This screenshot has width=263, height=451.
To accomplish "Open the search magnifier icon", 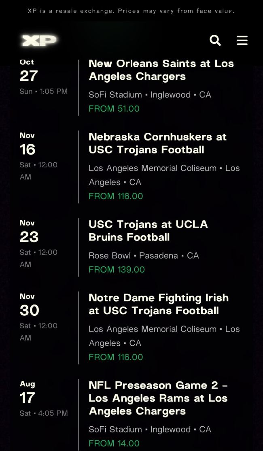I will point(215,40).
